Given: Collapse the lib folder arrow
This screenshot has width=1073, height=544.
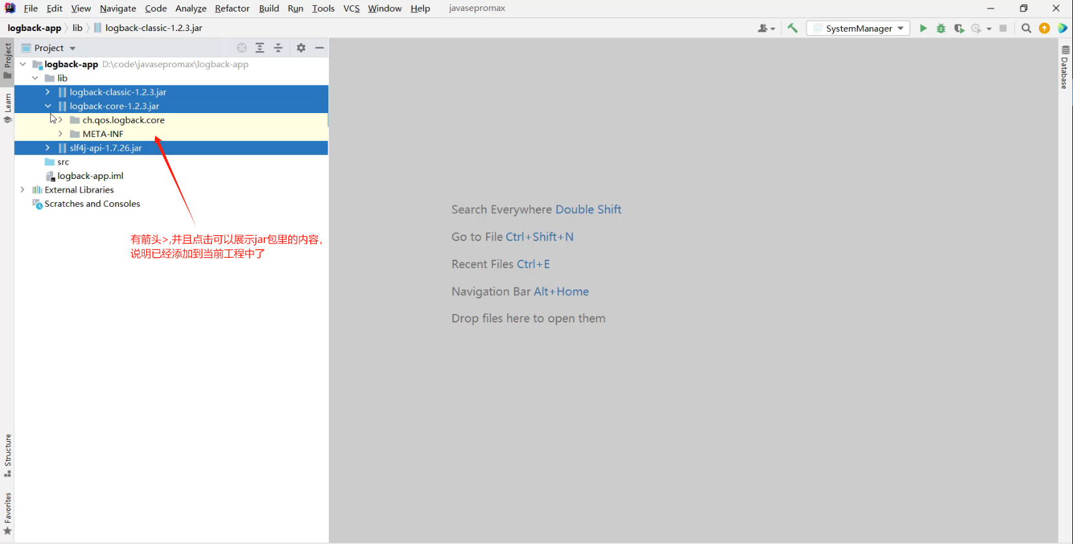Looking at the screenshot, I should click(x=35, y=78).
